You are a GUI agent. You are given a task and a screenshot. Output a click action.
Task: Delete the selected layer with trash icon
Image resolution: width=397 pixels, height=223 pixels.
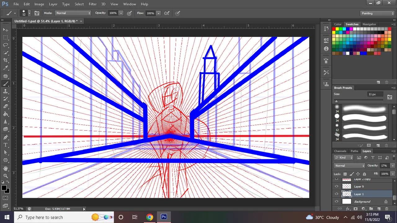point(386,209)
